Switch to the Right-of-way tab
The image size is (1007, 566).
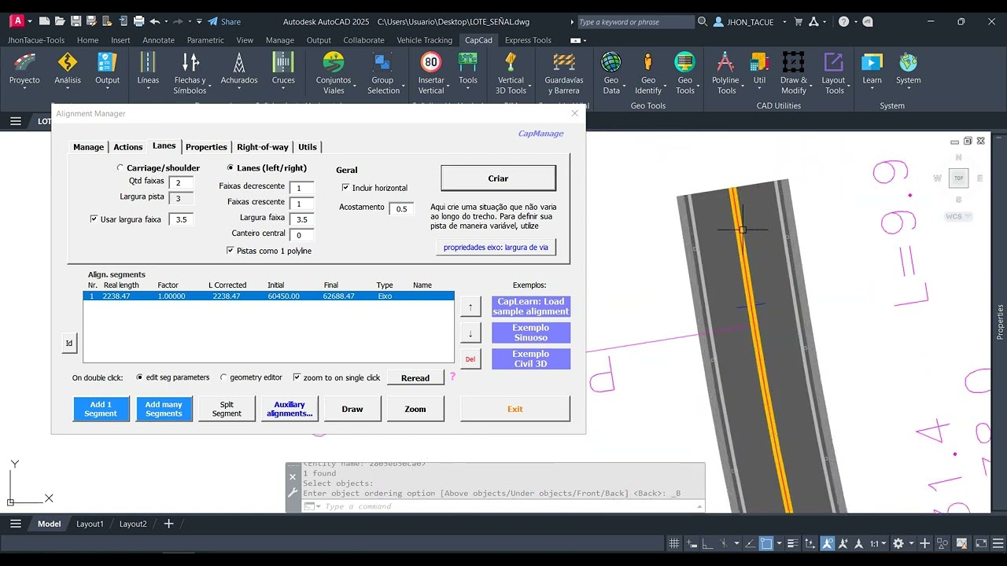[x=263, y=147]
